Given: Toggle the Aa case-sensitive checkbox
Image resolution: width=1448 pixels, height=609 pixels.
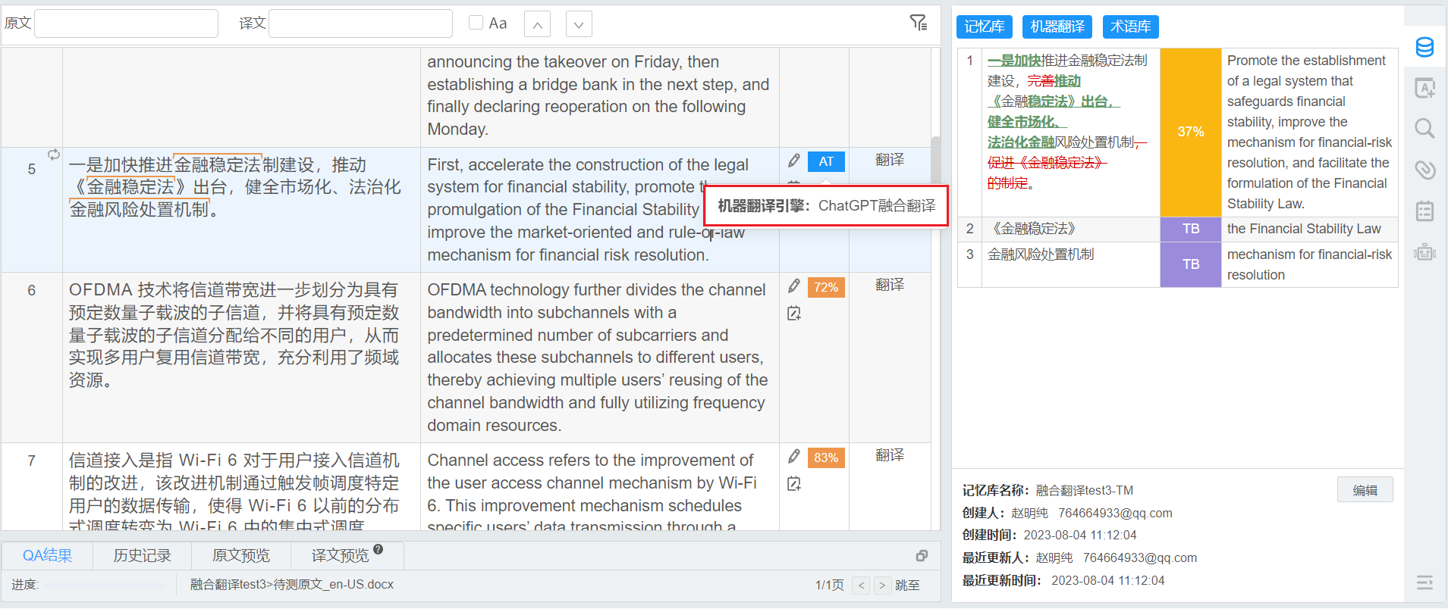Looking at the screenshot, I should pyautogui.click(x=476, y=23).
